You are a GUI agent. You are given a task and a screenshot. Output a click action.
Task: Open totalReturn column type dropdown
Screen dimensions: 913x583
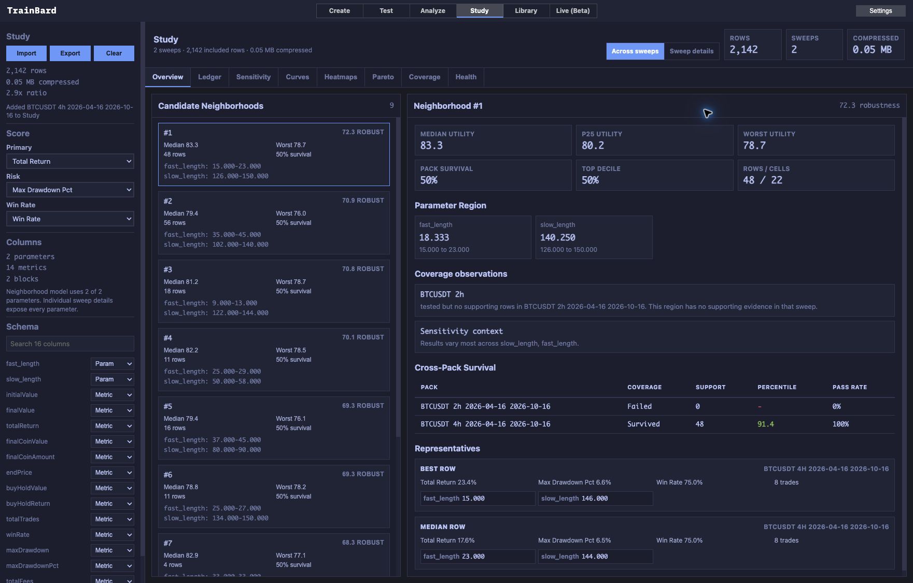pyautogui.click(x=113, y=426)
